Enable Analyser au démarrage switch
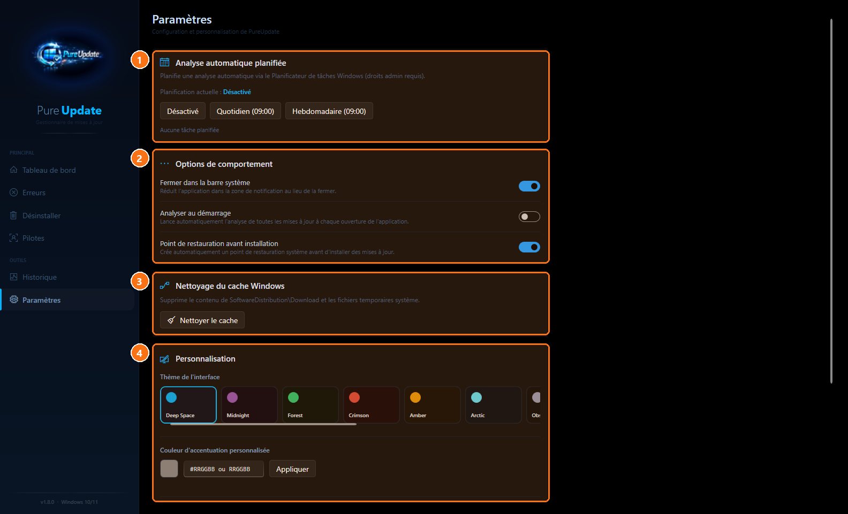Screen dimensions: 848x514 (529, 217)
